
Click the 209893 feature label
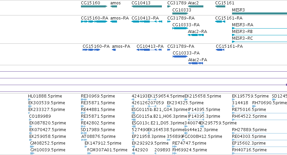click(163, 150)
